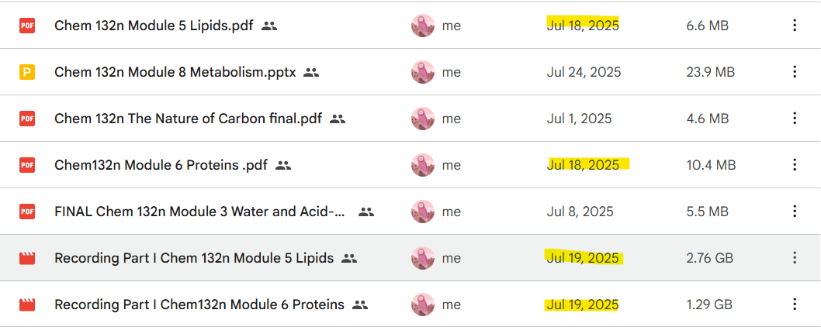Open three-dot menu for Recording Module 5 Lipids
Image resolution: width=821 pixels, height=327 pixels.
[x=794, y=258]
